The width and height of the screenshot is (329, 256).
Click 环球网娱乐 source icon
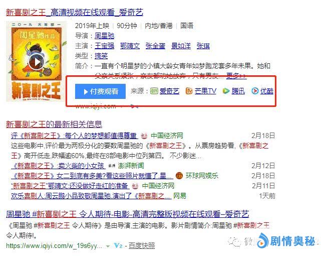click(x=179, y=176)
